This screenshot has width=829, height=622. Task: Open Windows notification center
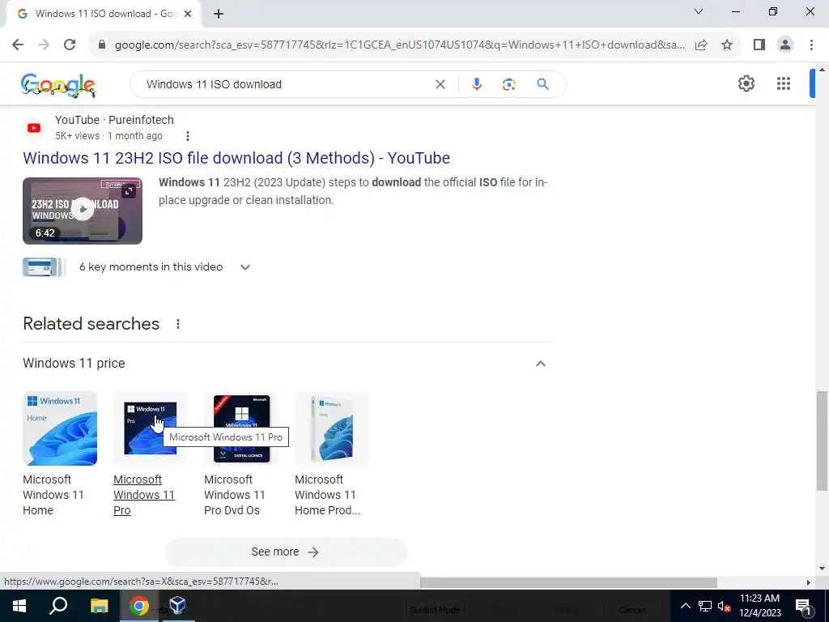click(804, 606)
